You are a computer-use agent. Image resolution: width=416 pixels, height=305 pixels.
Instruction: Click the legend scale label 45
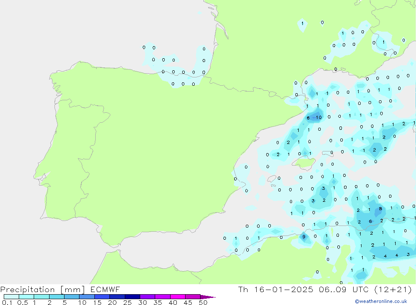(x=188, y=303)
